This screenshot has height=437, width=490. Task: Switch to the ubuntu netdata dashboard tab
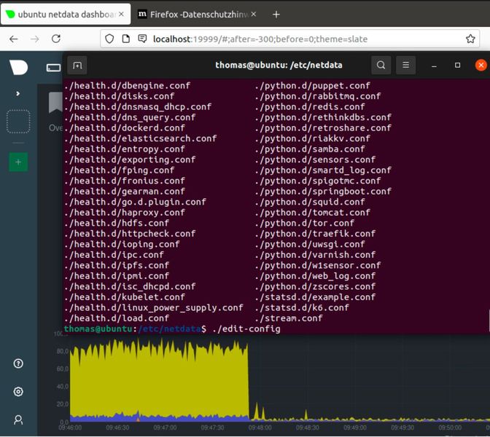(66, 14)
